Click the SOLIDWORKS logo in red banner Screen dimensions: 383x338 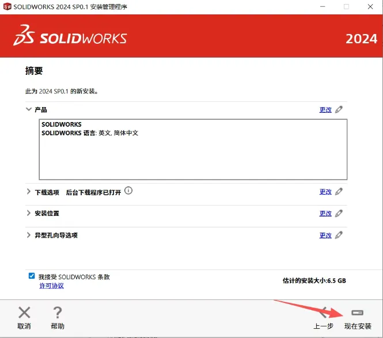pyautogui.click(x=70, y=36)
